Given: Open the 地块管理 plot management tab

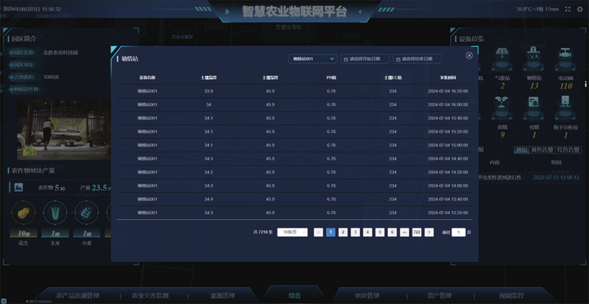Looking at the screenshot, I should pyautogui.click(x=367, y=296).
